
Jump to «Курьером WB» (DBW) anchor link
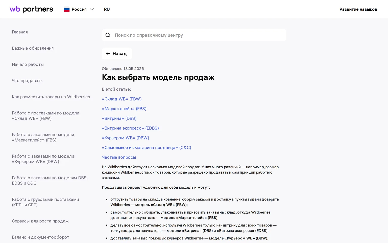[x=126, y=138]
